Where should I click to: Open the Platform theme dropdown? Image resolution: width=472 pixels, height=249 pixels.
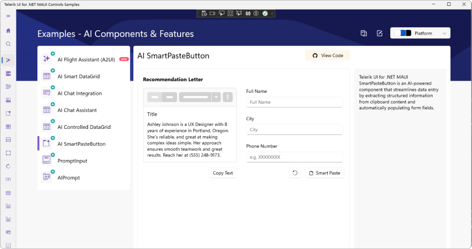click(x=420, y=33)
